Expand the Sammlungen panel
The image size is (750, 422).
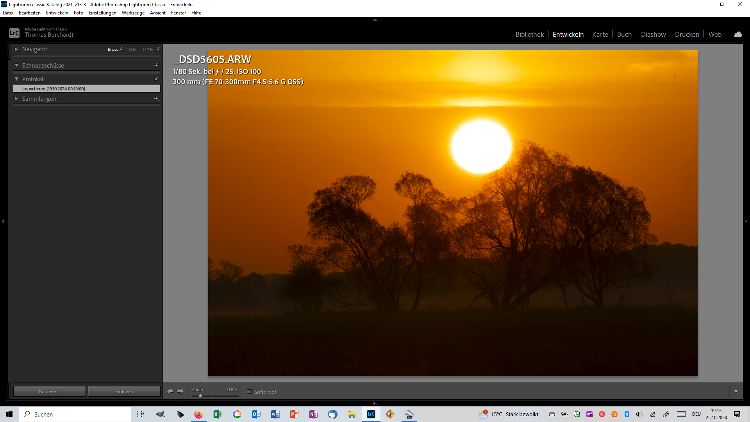[x=16, y=99]
